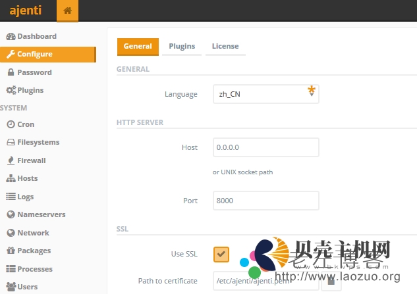The width and height of the screenshot is (417, 294).
Task: Go to Cron section label
Action: coord(26,124)
